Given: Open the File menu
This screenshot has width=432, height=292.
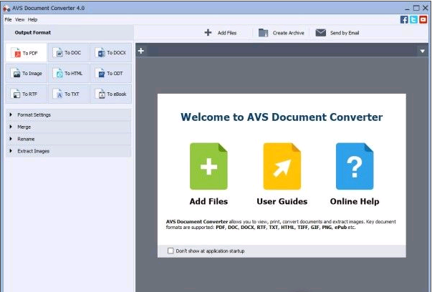Looking at the screenshot, I should point(8,19).
